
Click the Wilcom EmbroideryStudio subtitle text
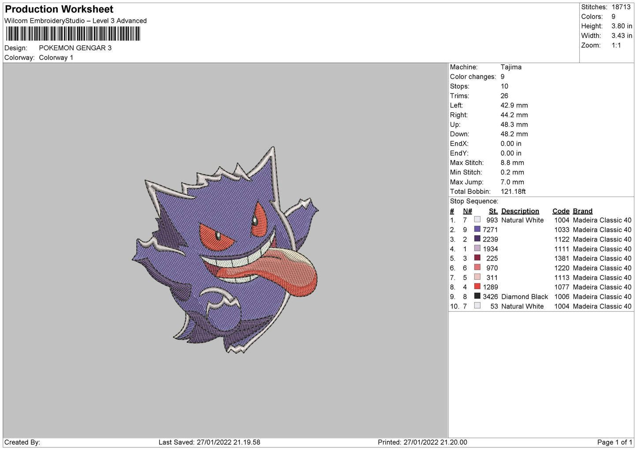75,21
